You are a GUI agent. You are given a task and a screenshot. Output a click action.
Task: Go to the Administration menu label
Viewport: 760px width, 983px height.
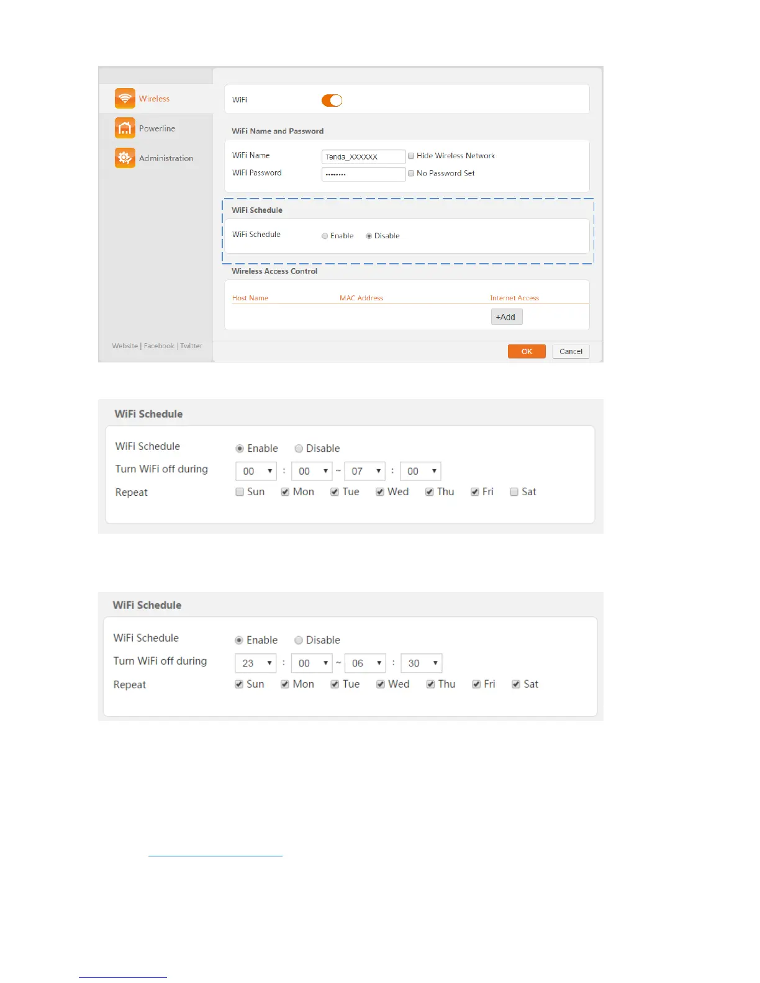tap(166, 158)
